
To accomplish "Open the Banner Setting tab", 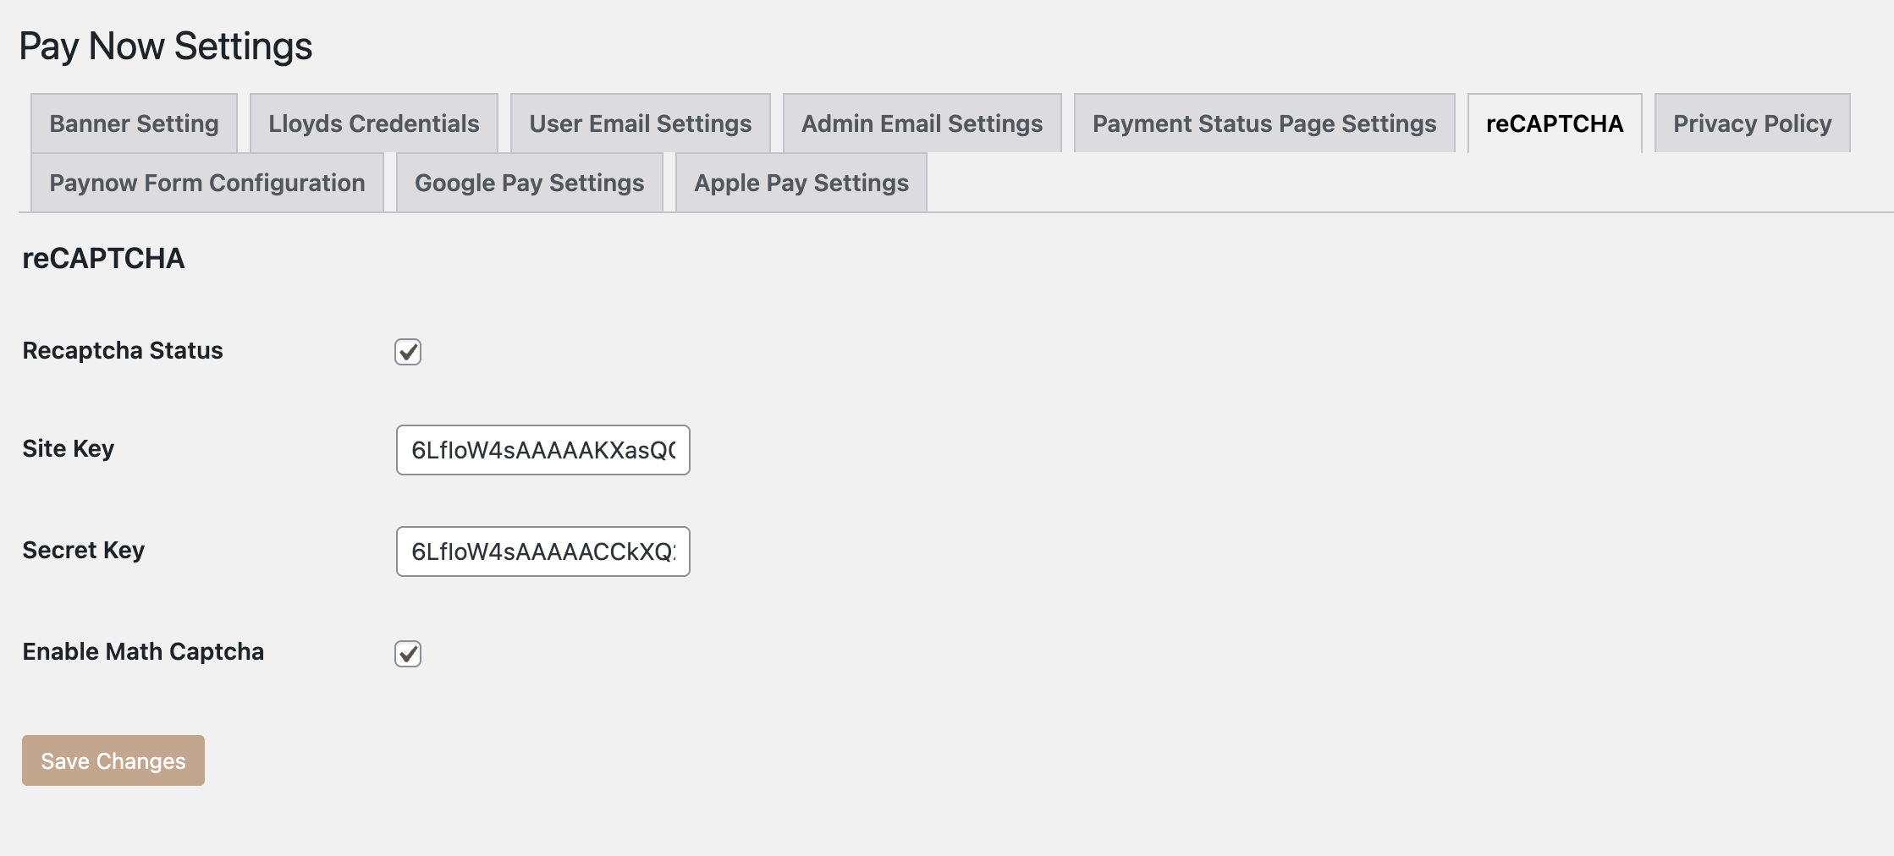I will coord(134,123).
